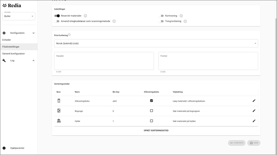Toggle Reservér materialer switch
Screen dimensions: 277x155
click(57, 16)
